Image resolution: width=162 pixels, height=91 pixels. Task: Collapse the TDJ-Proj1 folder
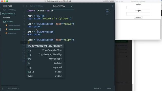click(x=10, y=21)
